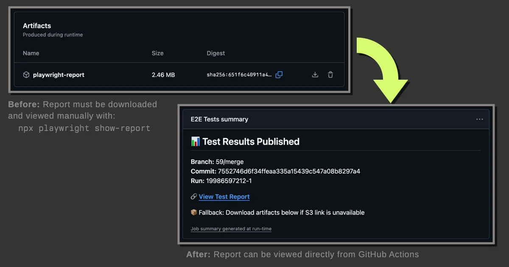This screenshot has width=509, height=267.
Task: Open the E2E Tests summary three-dot menu
Action: pyautogui.click(x=479, y=120)
